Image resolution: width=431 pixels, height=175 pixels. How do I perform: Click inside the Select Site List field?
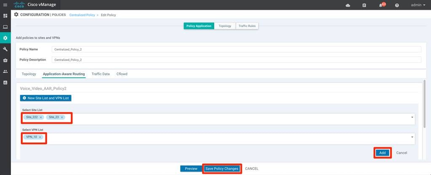219,119
